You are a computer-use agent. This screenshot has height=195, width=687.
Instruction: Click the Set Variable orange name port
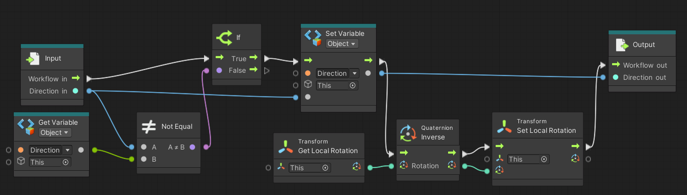308,73
